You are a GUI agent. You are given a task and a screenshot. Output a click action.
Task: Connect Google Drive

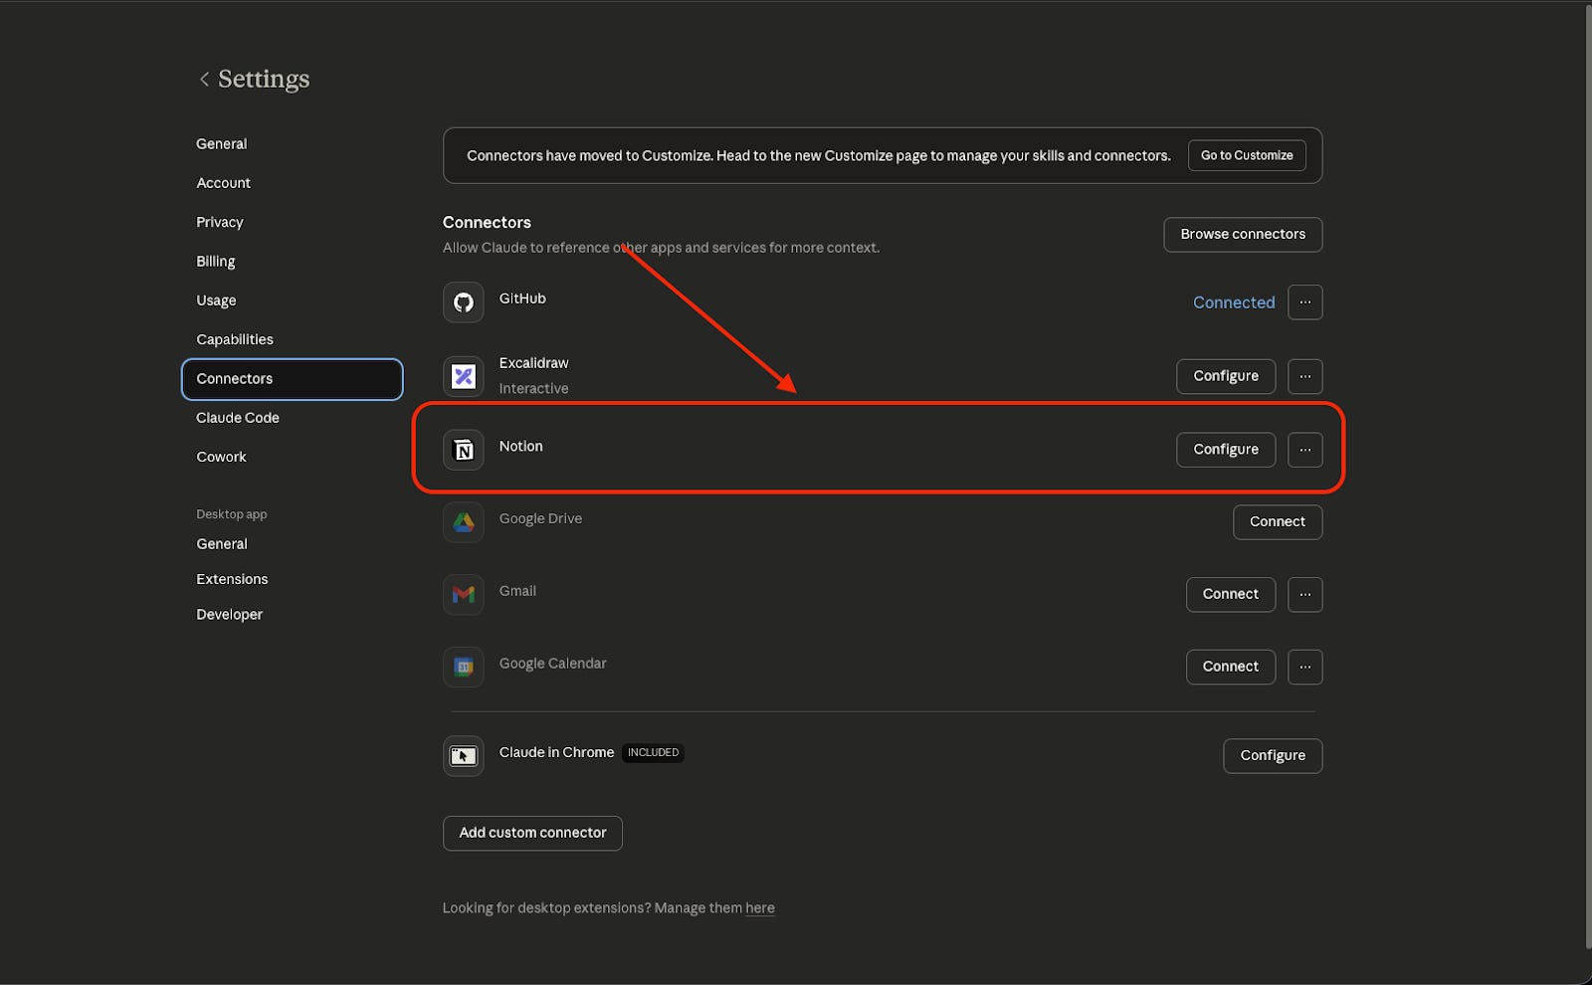[1278, 522]
